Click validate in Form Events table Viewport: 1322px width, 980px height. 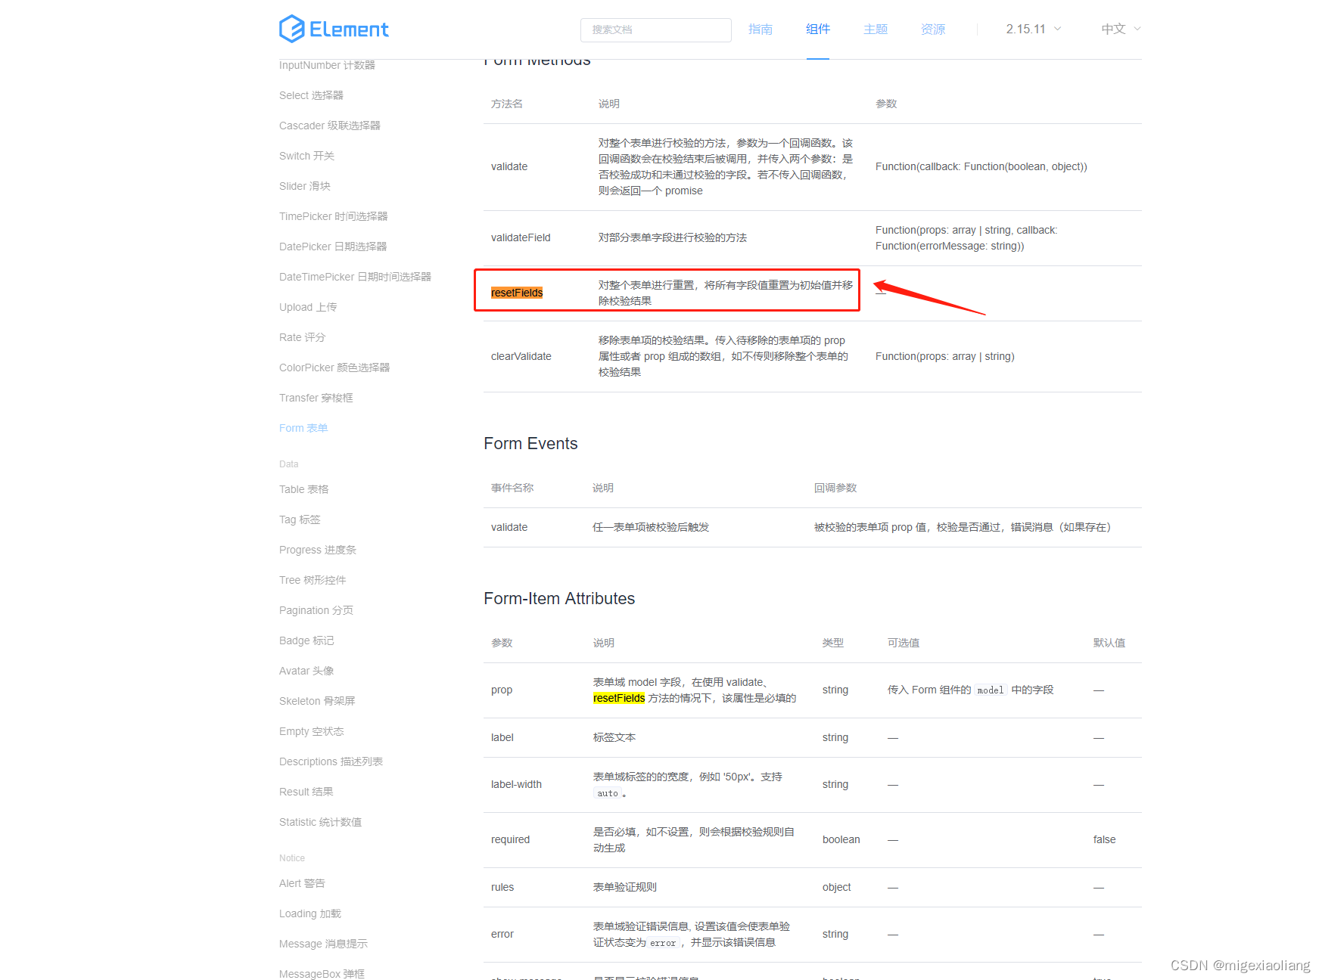pyautogui.click(x=509, y=527)
